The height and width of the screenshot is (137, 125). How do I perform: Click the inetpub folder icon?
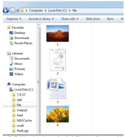[14, 110]
